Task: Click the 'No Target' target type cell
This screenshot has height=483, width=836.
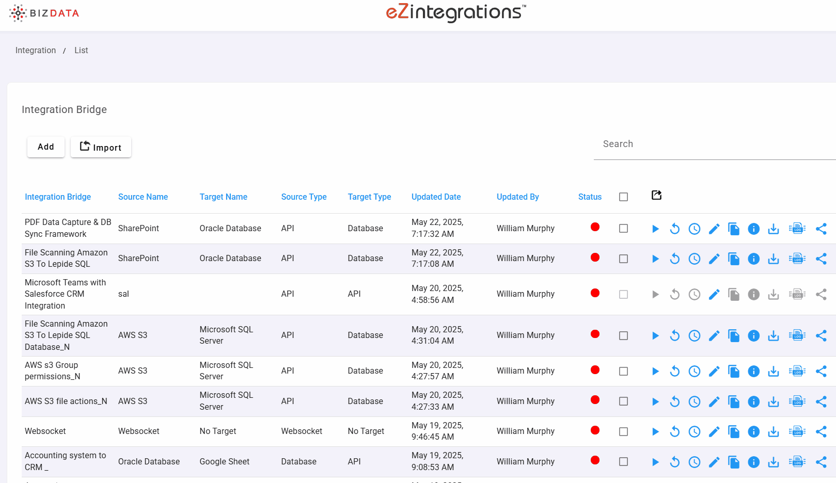Action: 366,431
